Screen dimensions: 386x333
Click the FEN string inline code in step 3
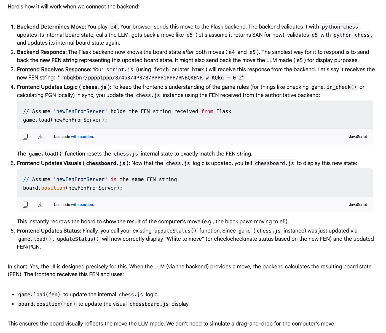pyautogui.click(x=151, y=78)
